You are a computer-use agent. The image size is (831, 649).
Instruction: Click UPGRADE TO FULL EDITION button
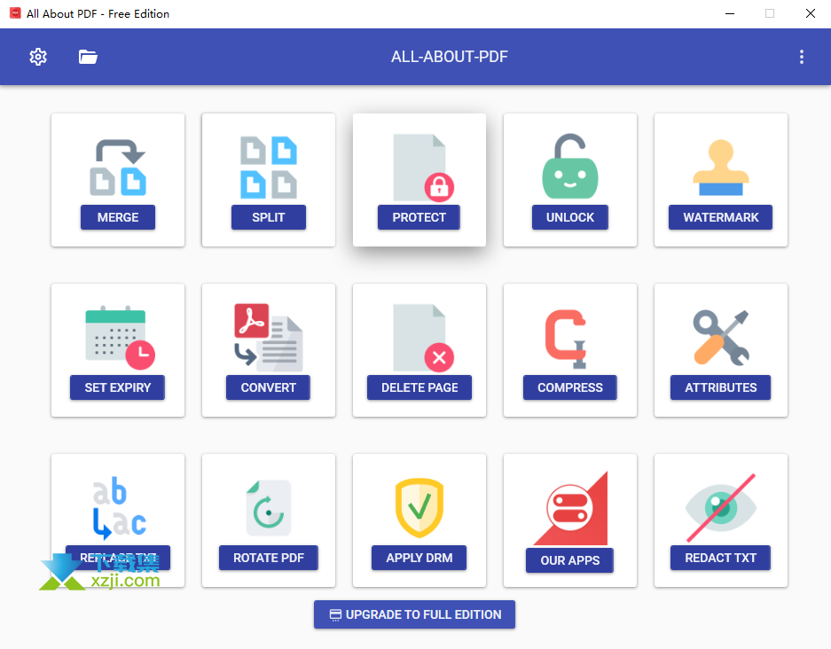[414, 614]
